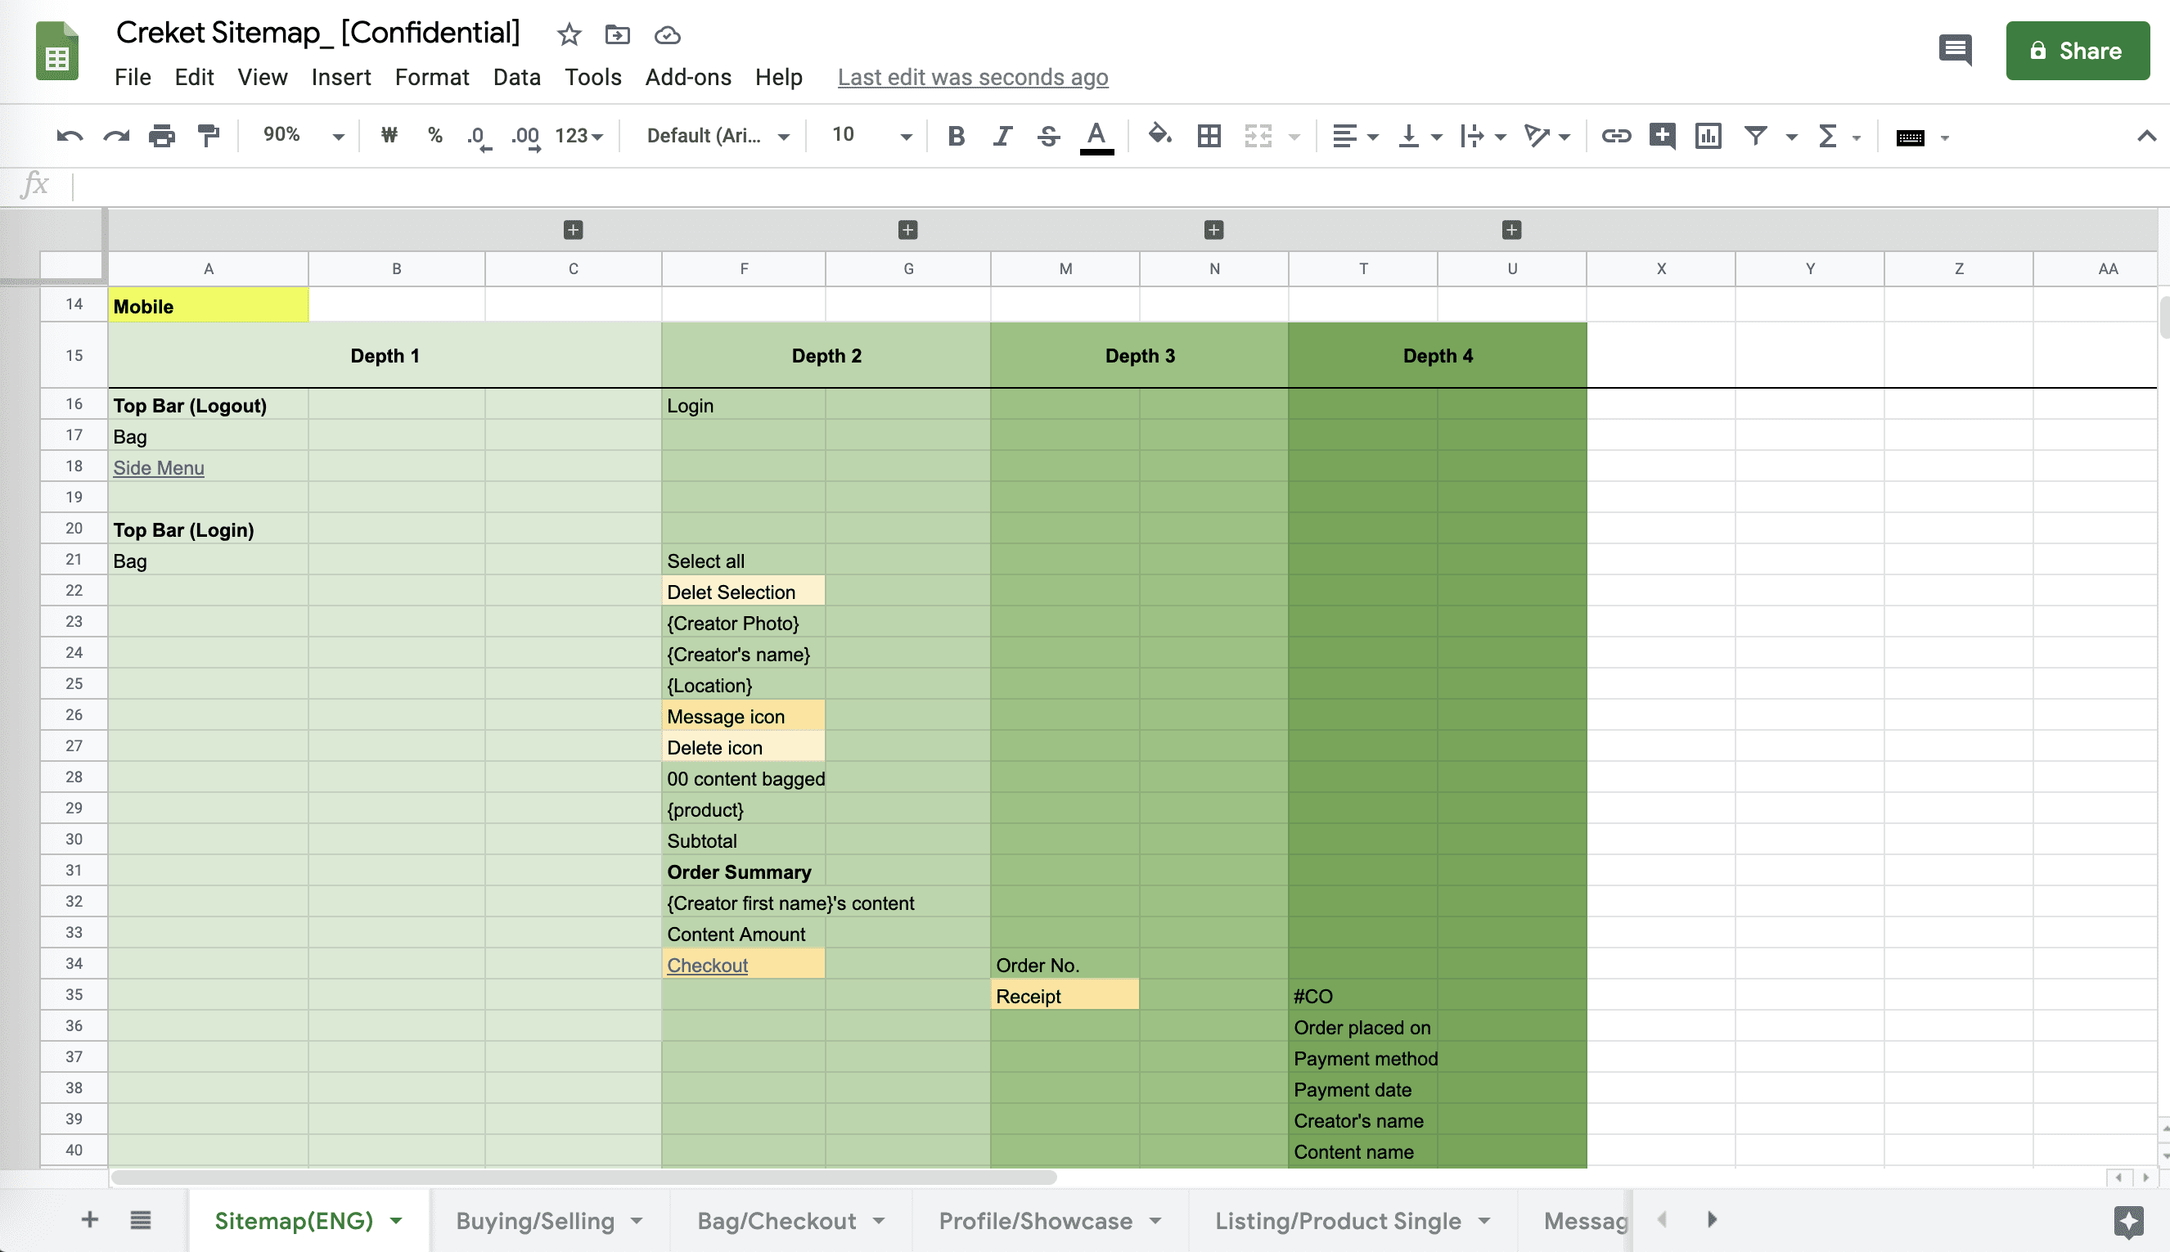
Task: Open the fill color picker
Action: (x=1159, y=135)
